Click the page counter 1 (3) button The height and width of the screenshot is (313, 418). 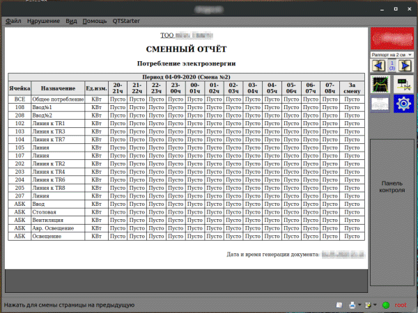click(392, 65)
